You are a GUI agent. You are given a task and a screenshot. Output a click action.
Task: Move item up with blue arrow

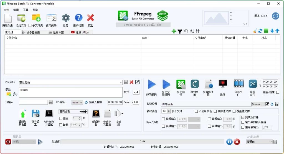(277, 31)
